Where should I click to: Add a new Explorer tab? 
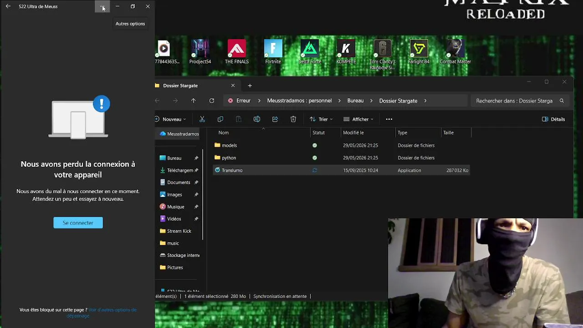coord(250,86)
